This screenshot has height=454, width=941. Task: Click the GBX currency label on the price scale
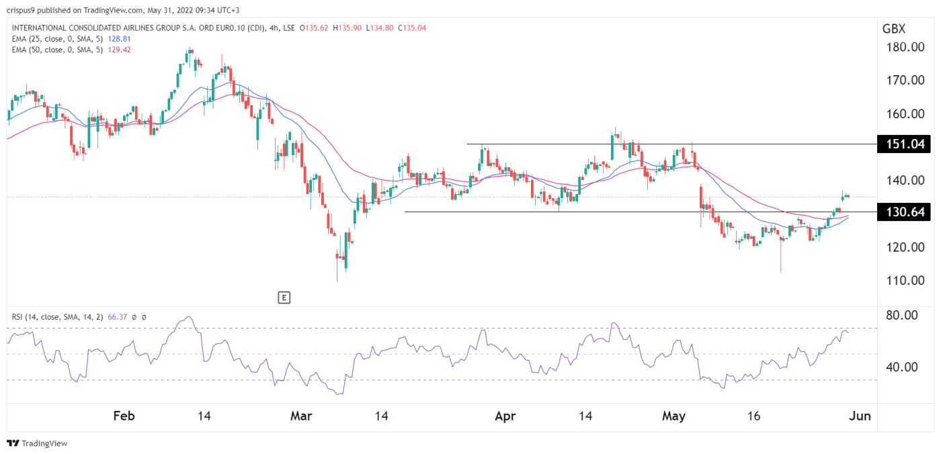point(894,29)
